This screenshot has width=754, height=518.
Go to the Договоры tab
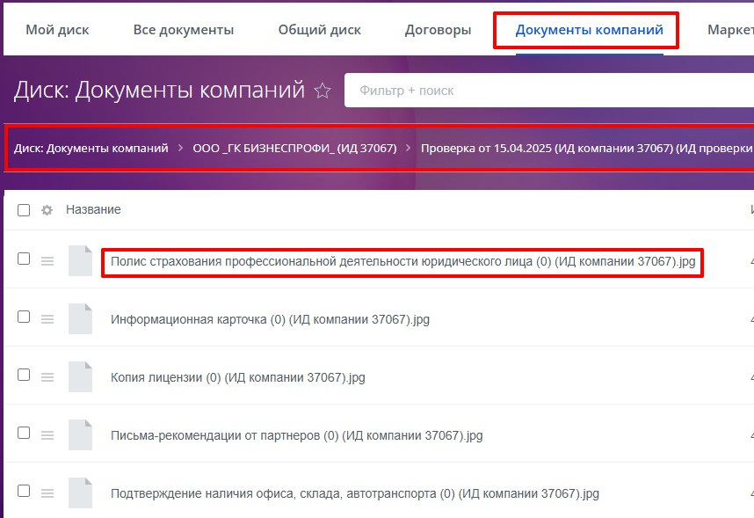(x=438, y=30)
